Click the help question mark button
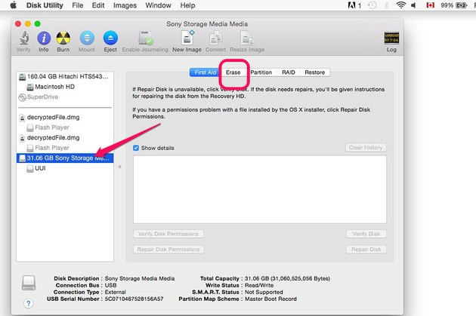 tap(29, 303)
